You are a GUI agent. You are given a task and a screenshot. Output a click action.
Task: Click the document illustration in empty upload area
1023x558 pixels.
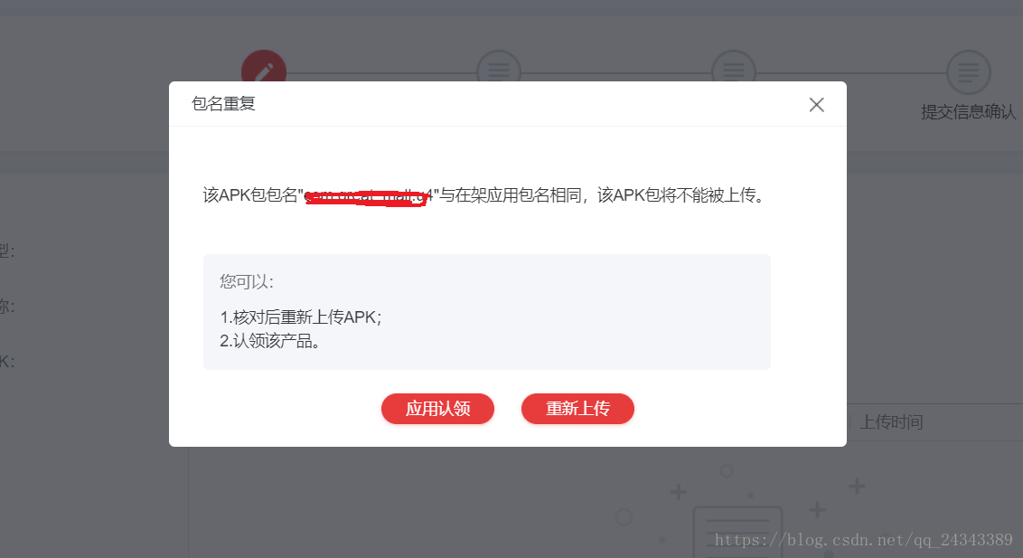737,532
